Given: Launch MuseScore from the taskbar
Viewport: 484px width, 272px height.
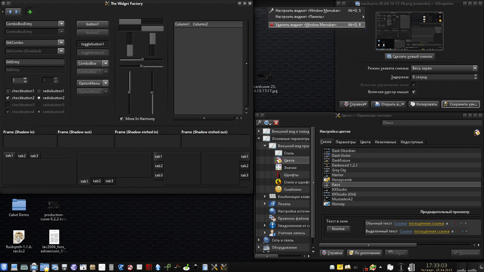Looking at the screenshot, I should click(102, 267).
